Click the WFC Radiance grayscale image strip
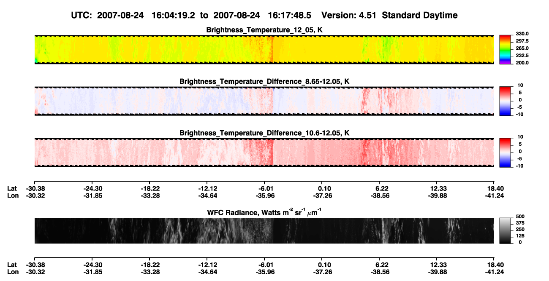549x281 pixels. pos(264,230)
